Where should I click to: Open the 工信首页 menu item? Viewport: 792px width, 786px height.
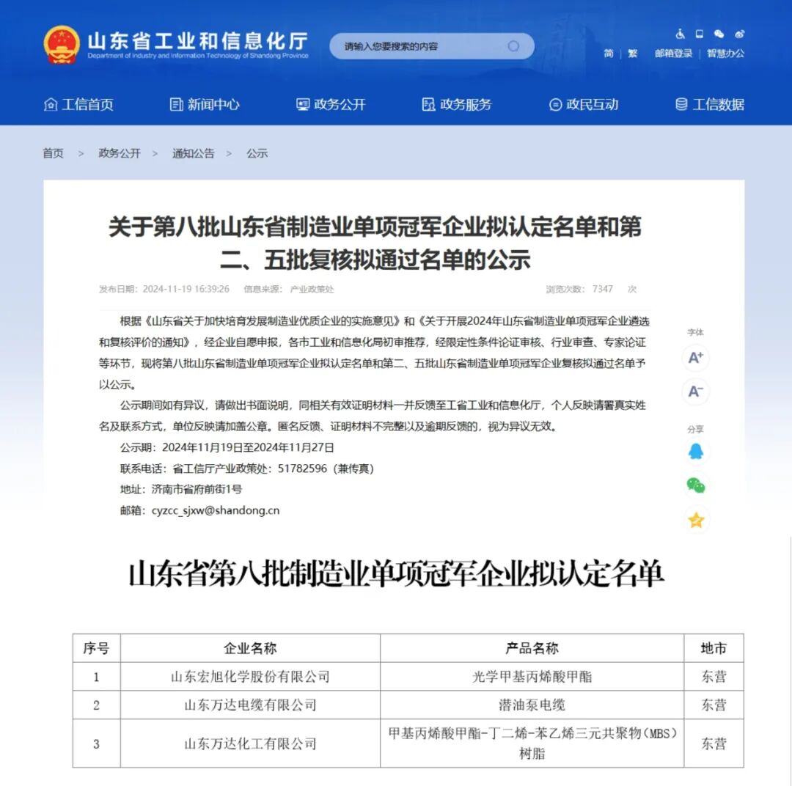80,104
